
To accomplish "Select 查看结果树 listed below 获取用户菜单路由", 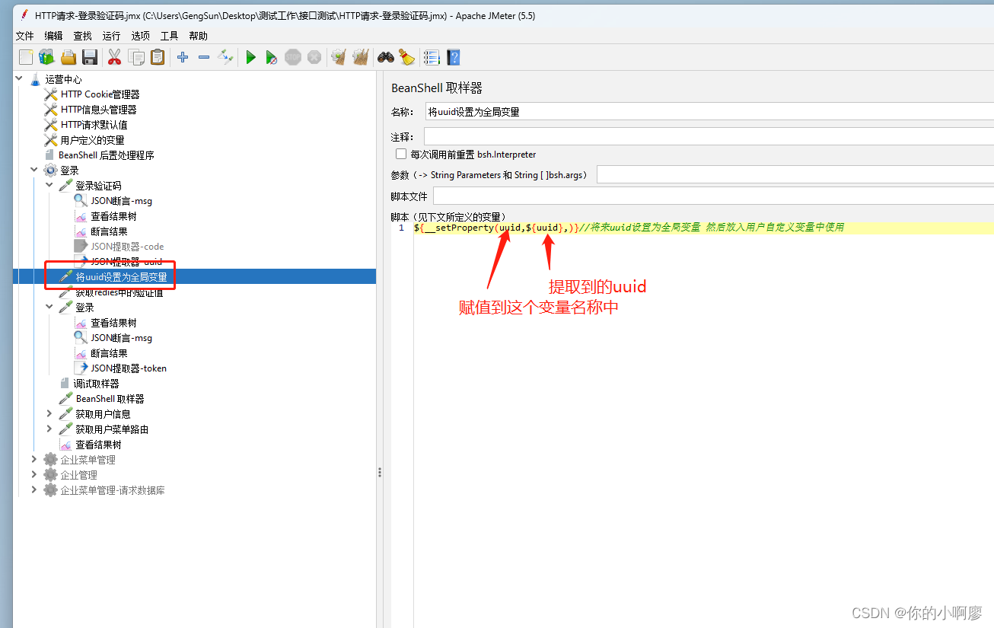I will (98, 445).
